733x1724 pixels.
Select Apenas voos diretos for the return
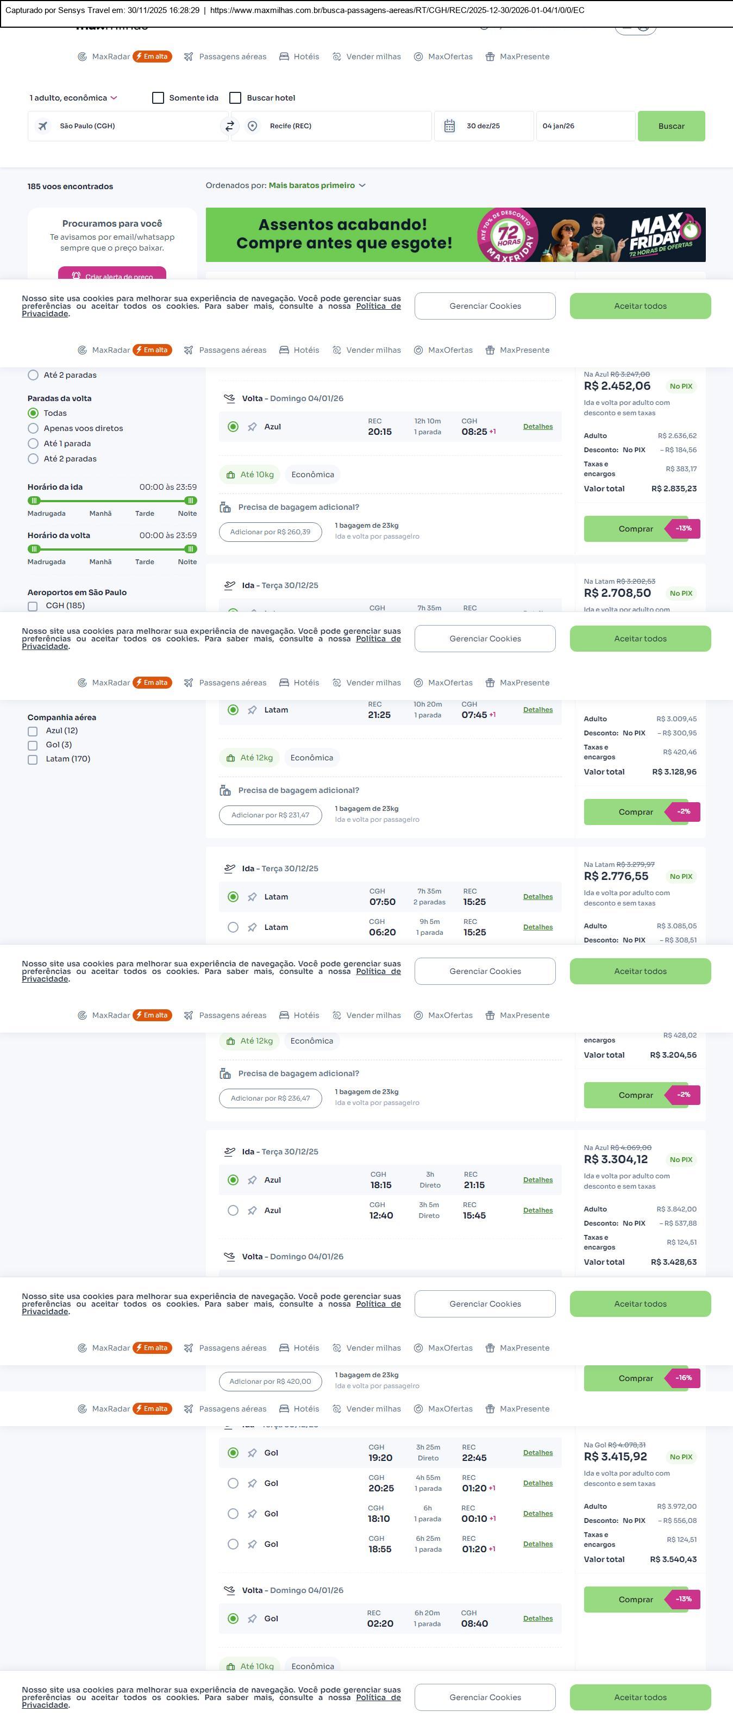point(33,428)
